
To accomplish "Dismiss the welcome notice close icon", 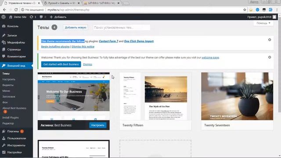I will pos(270,57).
